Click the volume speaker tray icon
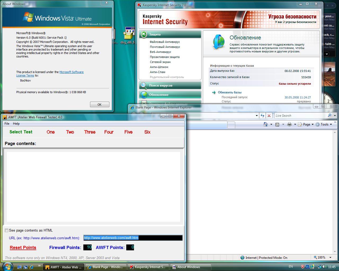The image size is (339, 271). 324,267
